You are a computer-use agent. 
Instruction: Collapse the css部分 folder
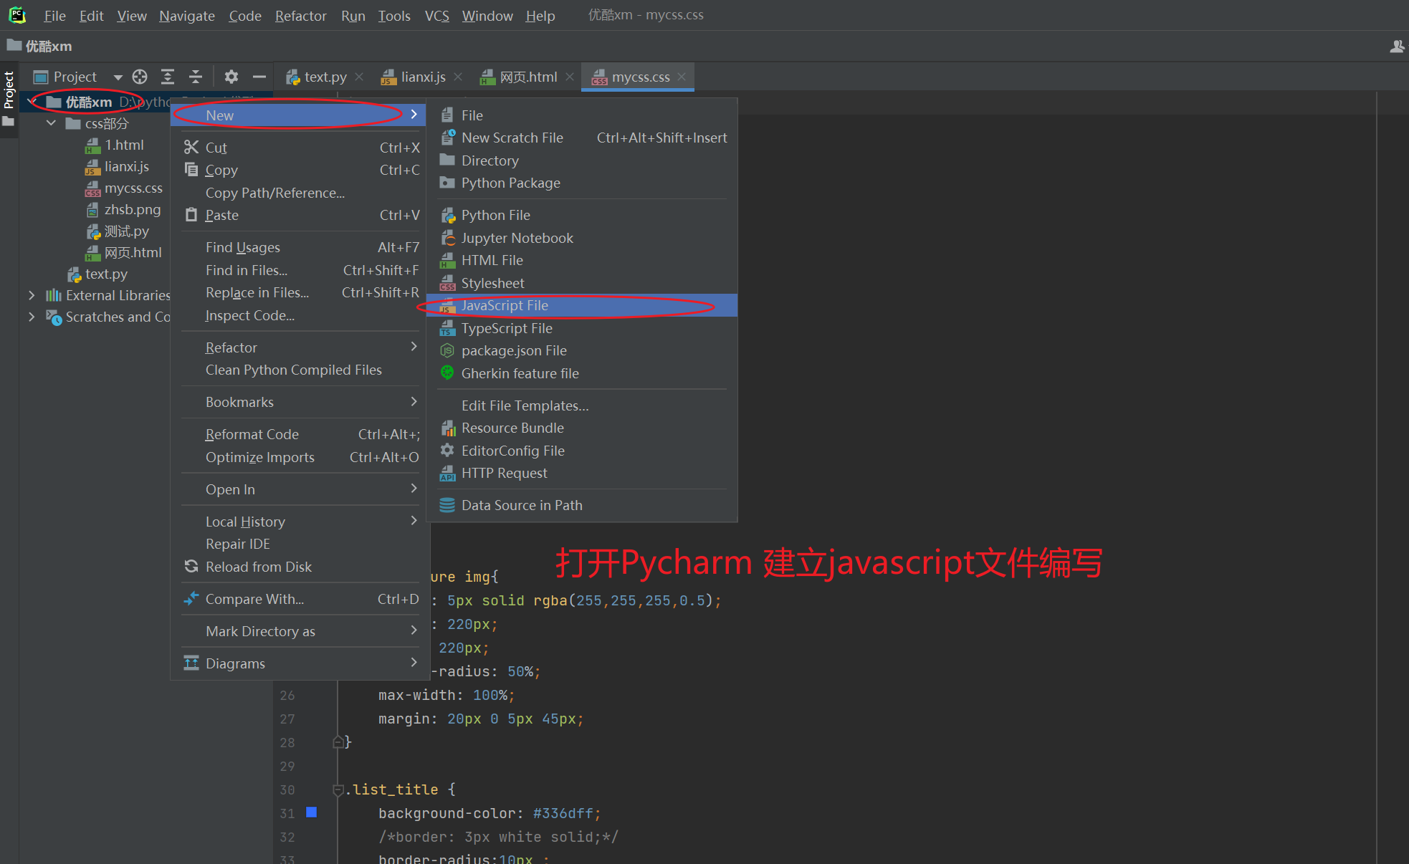pyautogui.click(x=51, y=123)
